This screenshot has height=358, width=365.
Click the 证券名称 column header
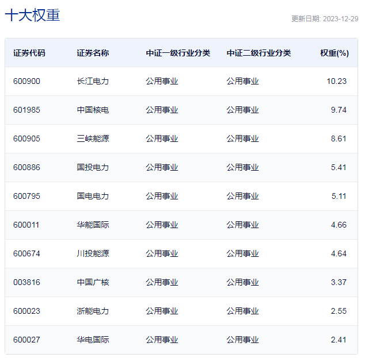click(x=93, y=53)
